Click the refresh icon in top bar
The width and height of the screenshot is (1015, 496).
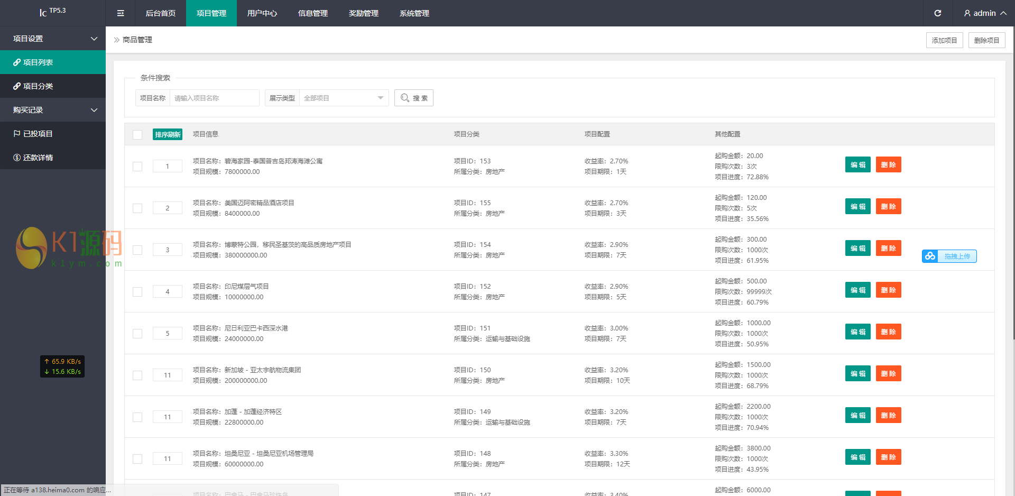point(937,13)
